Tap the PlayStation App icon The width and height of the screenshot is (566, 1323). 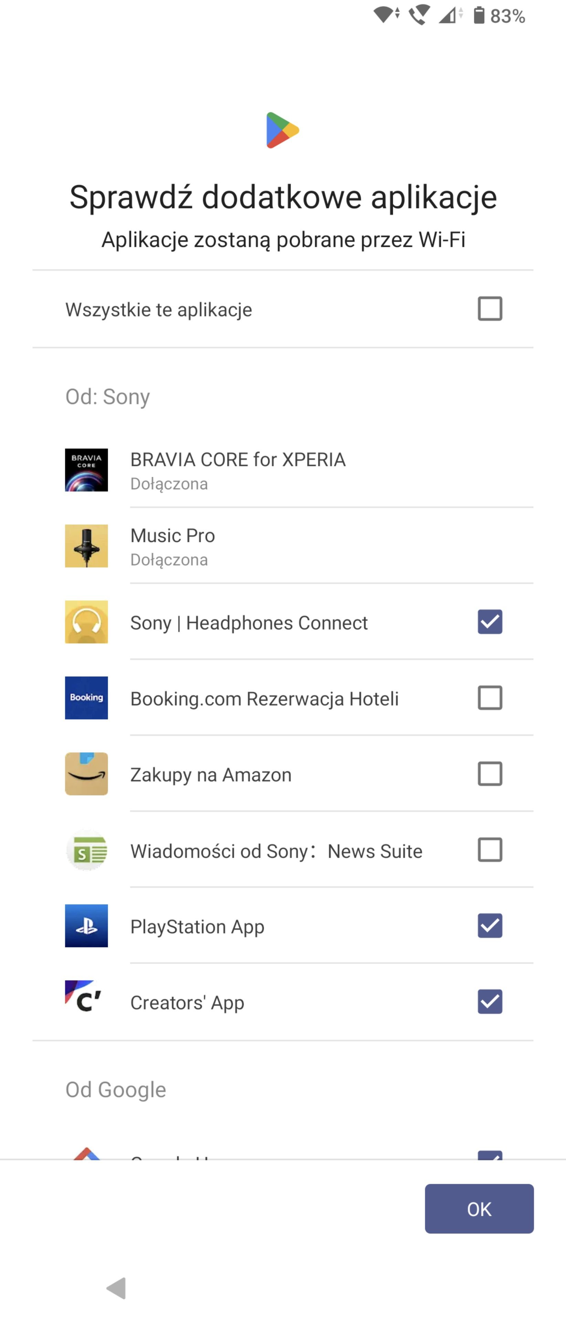tap(86, 926)
